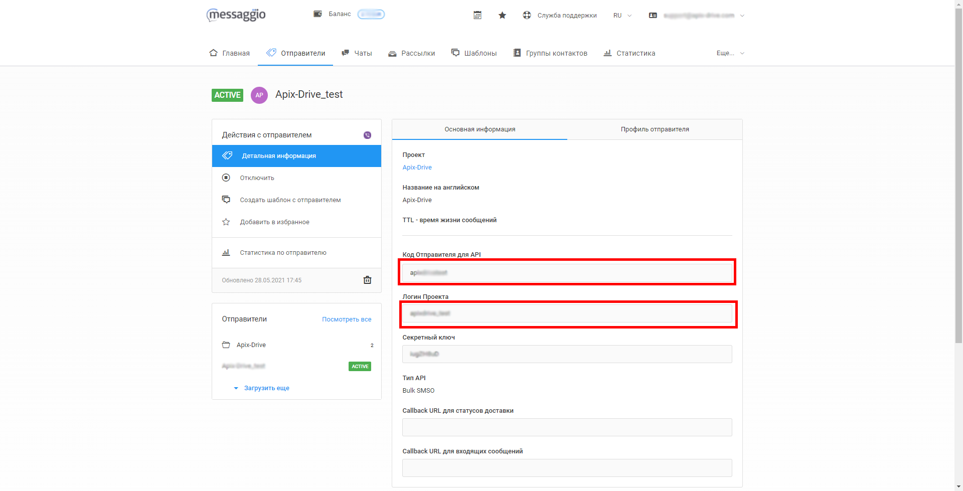Image resolution: width=963 pixels, height=491 pixels.
Task: Click the Статистика chart icon in nav
Action: click(607, 53)
